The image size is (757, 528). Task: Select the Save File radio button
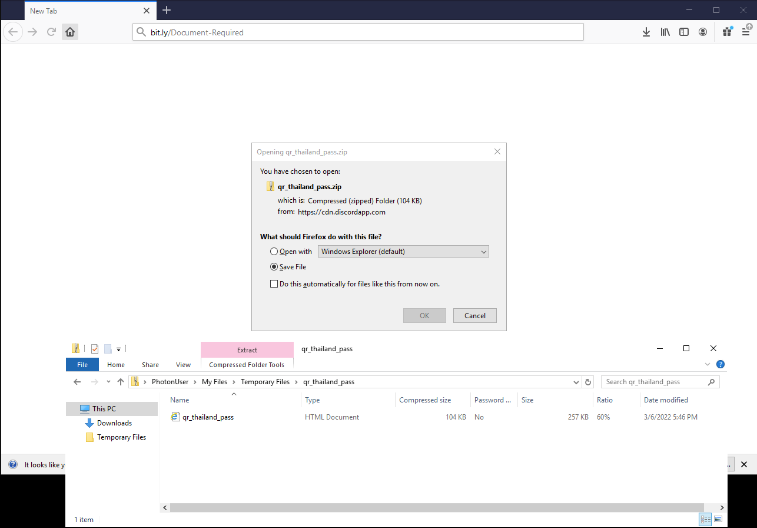tap(274, 267)
